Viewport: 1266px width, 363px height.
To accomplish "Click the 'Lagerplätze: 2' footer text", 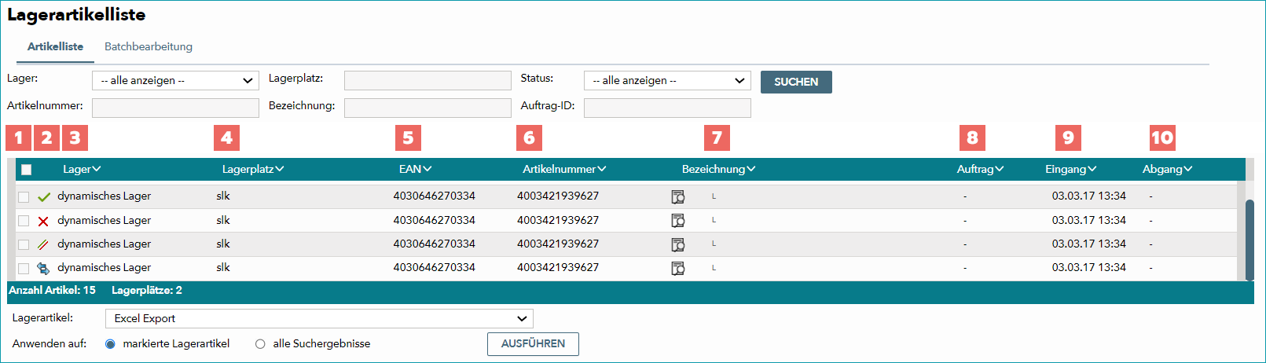I will (x=147, y=290).
